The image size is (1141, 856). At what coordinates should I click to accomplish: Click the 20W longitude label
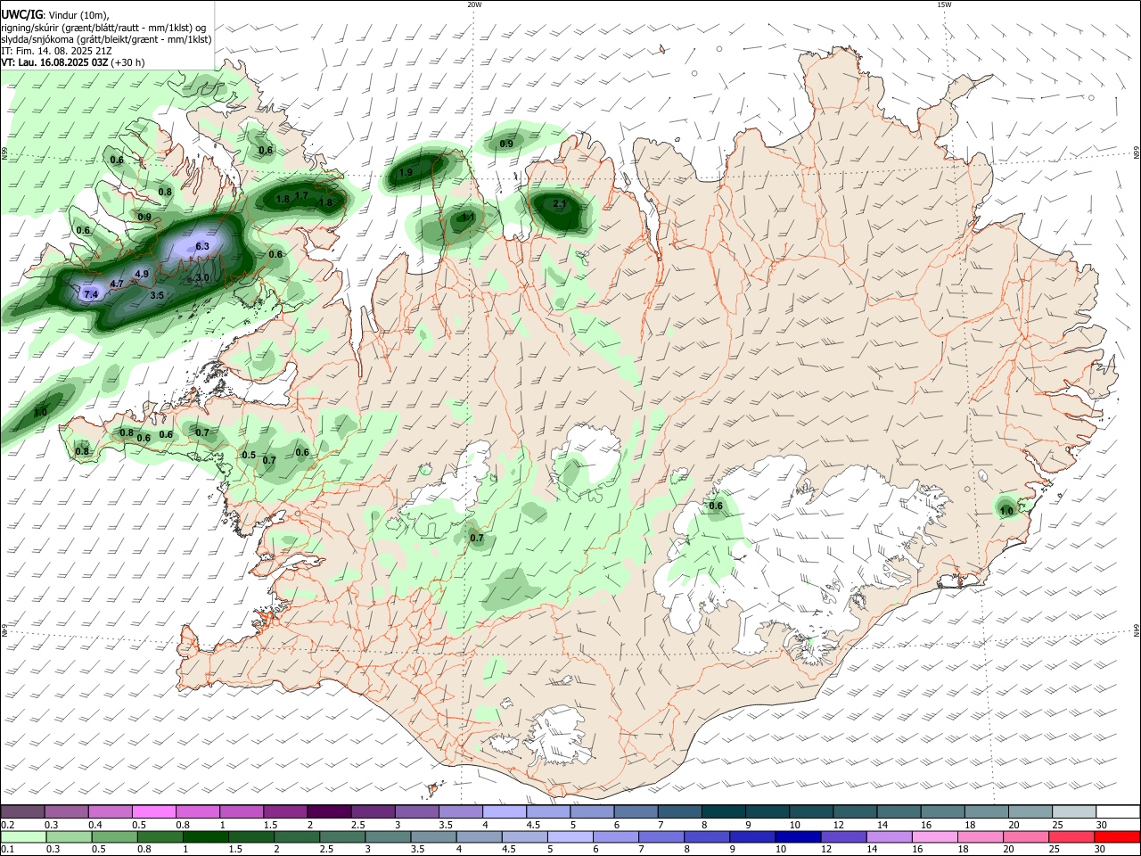click(474, 4)
